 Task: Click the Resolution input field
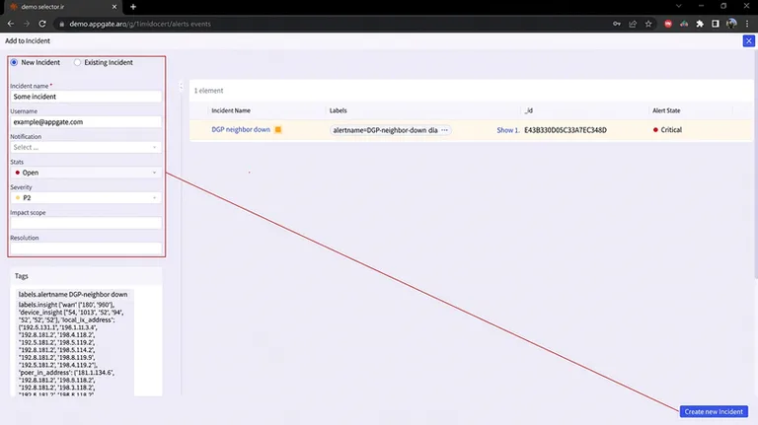(86, 248)
